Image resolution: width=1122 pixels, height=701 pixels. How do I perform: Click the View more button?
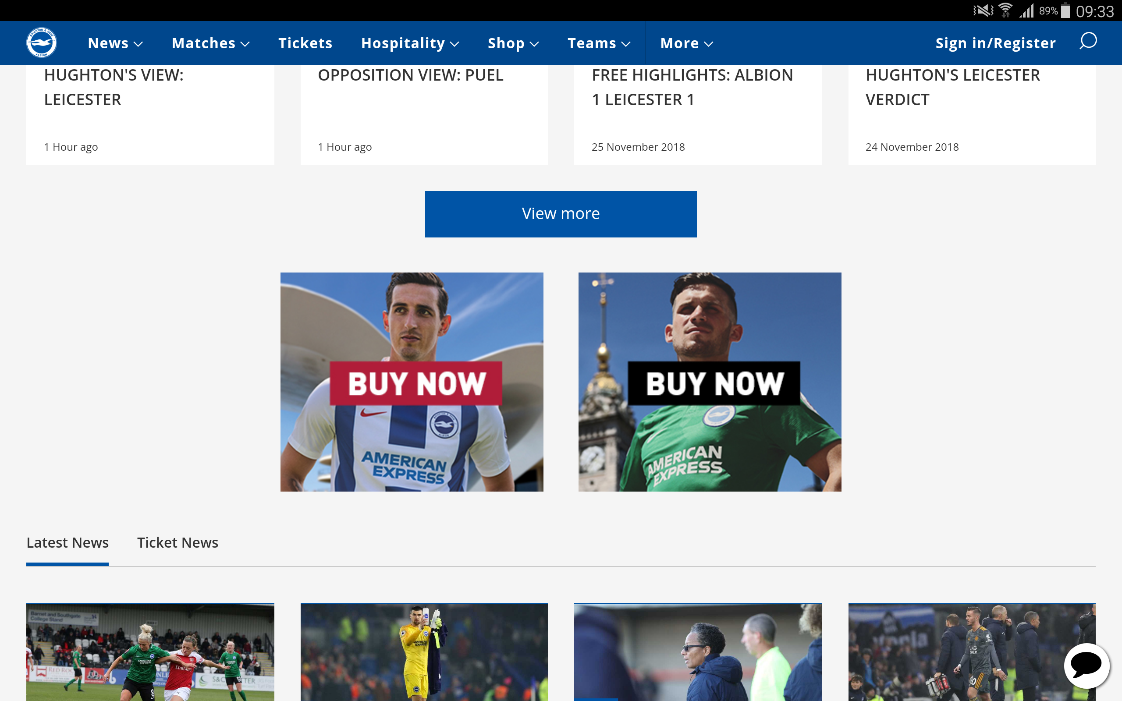(x=561, y=214)
